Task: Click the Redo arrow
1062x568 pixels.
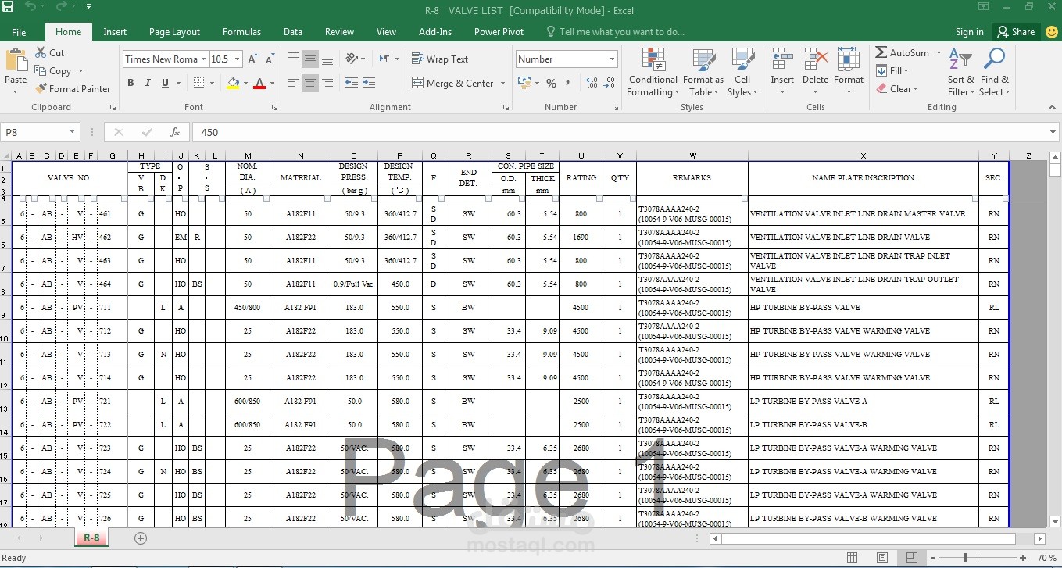Action: pyautogui.click(x=62, y=7)
